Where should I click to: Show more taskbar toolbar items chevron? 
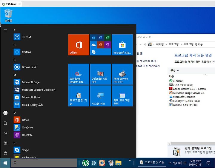point(130,160)
